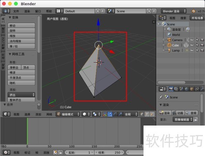Click the 顶点 slide button
Viewport: 205px width, 156px height.
click(28, 68)
